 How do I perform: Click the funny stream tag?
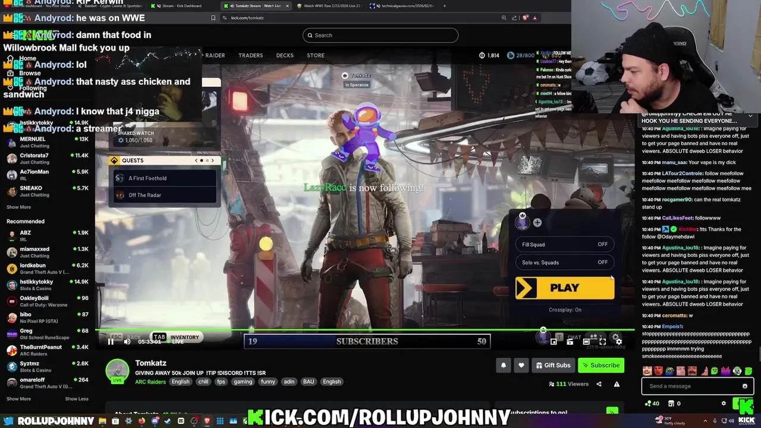[x=268, y=382]
